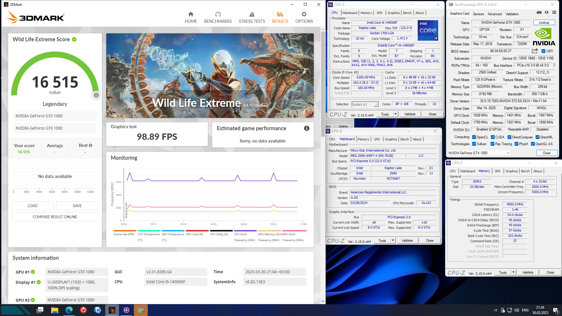
Task: Open About tab in CPU-Z Memory window
Action: click(537, 171)
